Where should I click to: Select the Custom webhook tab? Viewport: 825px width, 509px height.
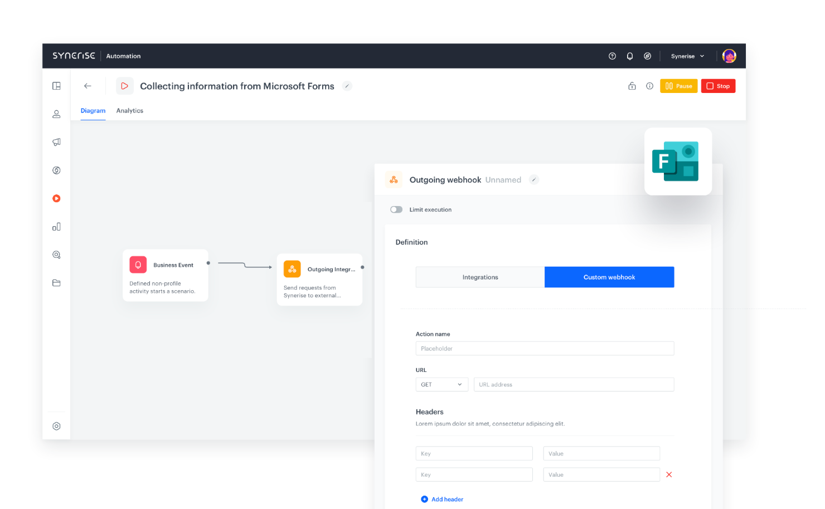point(609,277)
